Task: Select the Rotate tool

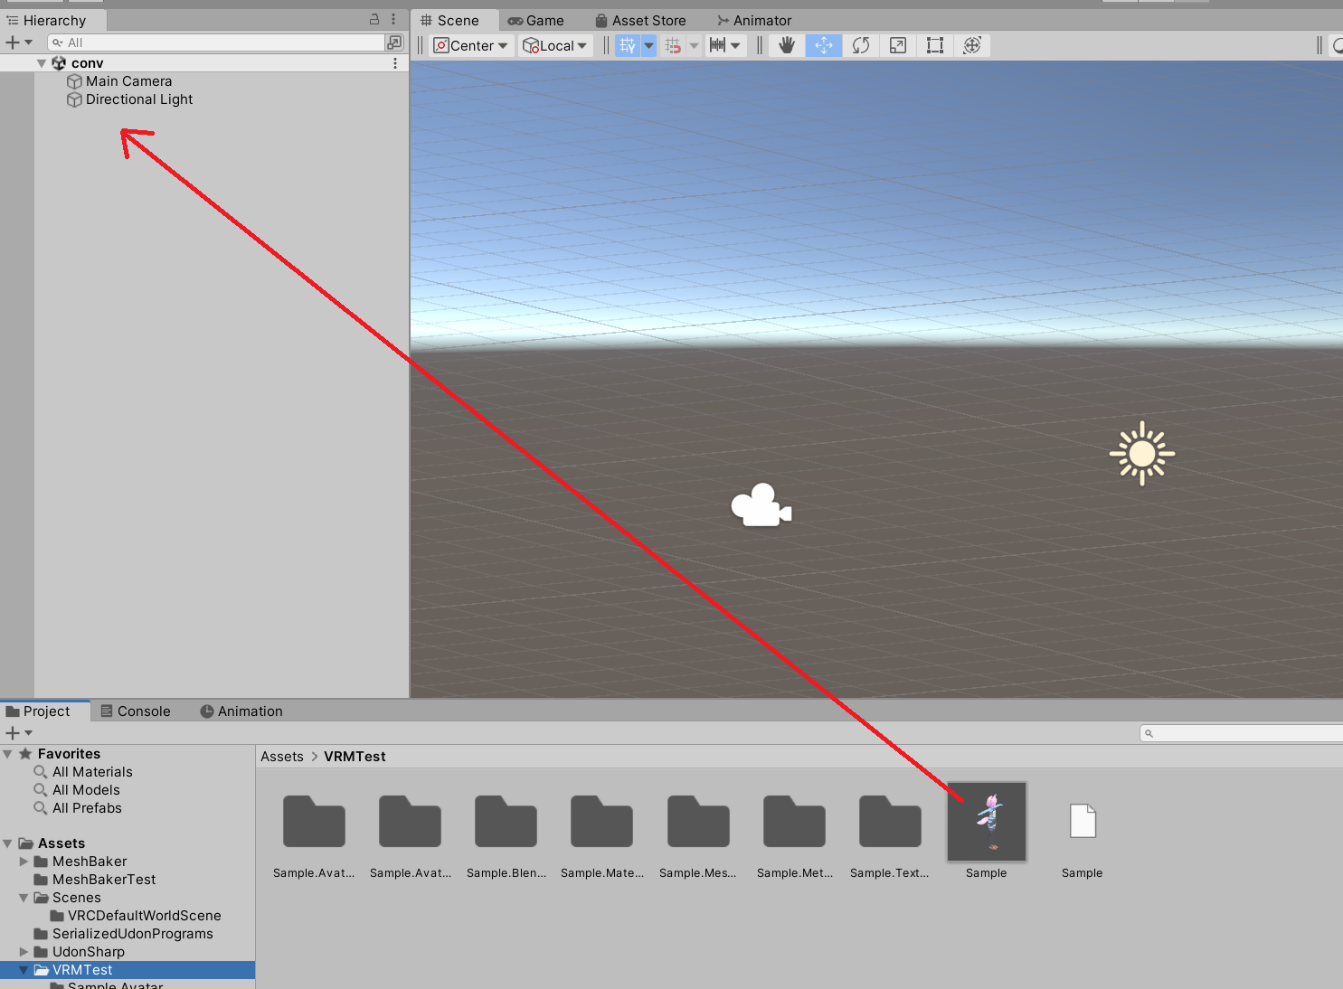Action: pyautogui.click(x=861, y=45)
